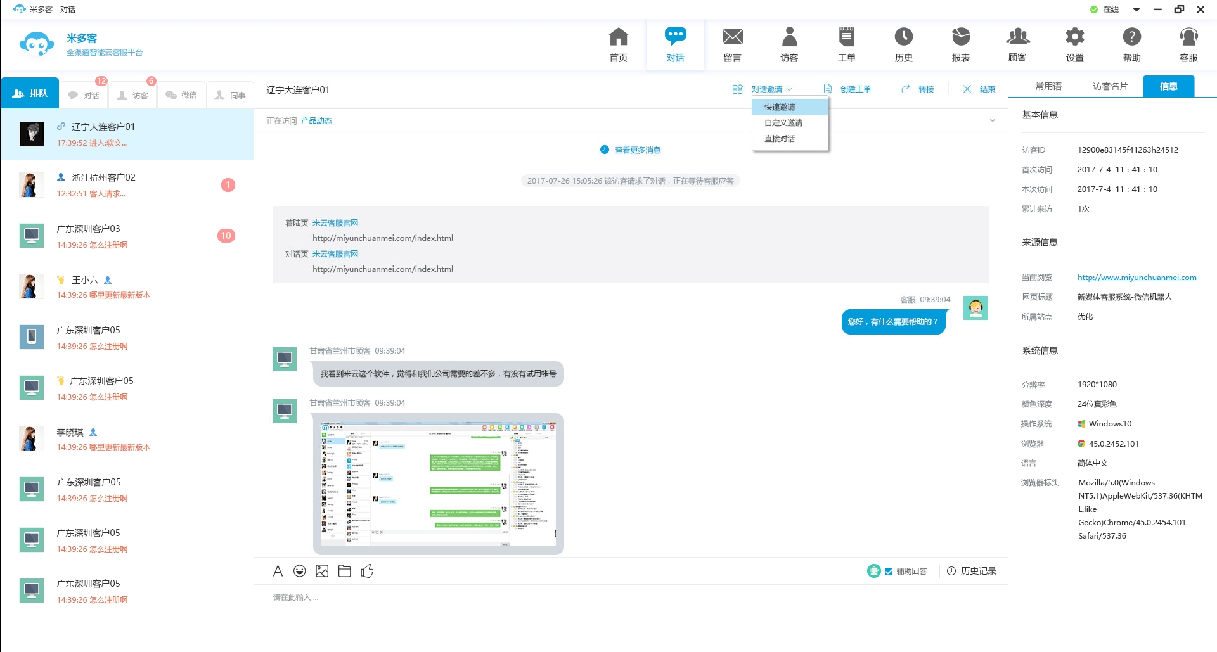Expand the 对话邀请 dropdown

point(770,89)
